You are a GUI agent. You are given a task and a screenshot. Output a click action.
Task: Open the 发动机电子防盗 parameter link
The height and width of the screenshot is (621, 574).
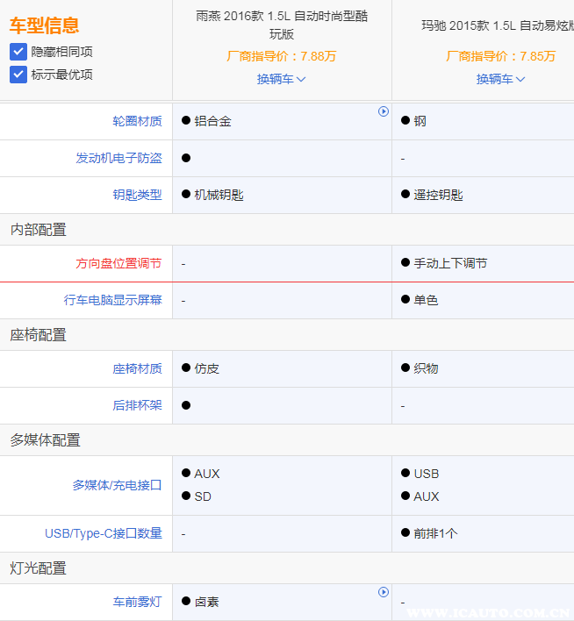(x=118, y=158)
